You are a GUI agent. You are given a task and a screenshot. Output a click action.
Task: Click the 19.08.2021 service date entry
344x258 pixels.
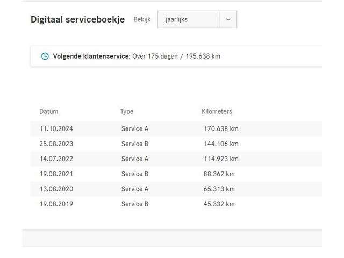(56, 174)
